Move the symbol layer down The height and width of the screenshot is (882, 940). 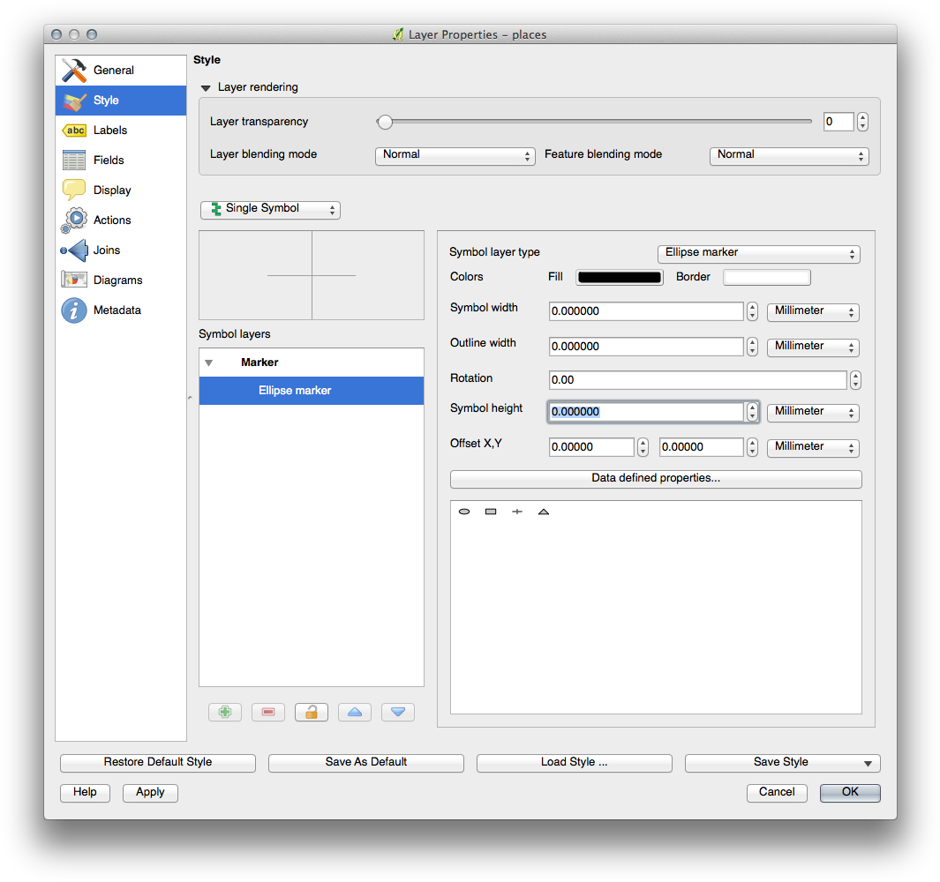397,712
